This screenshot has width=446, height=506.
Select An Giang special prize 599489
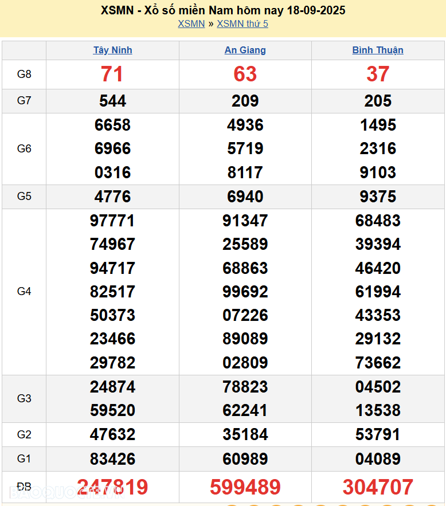tap(245, 487)
